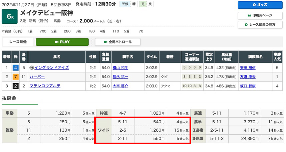This screenshot has width=286, height=152.
Task: Play the race video with PLAY
Action: pyautogui.click(x=62, y=42)
